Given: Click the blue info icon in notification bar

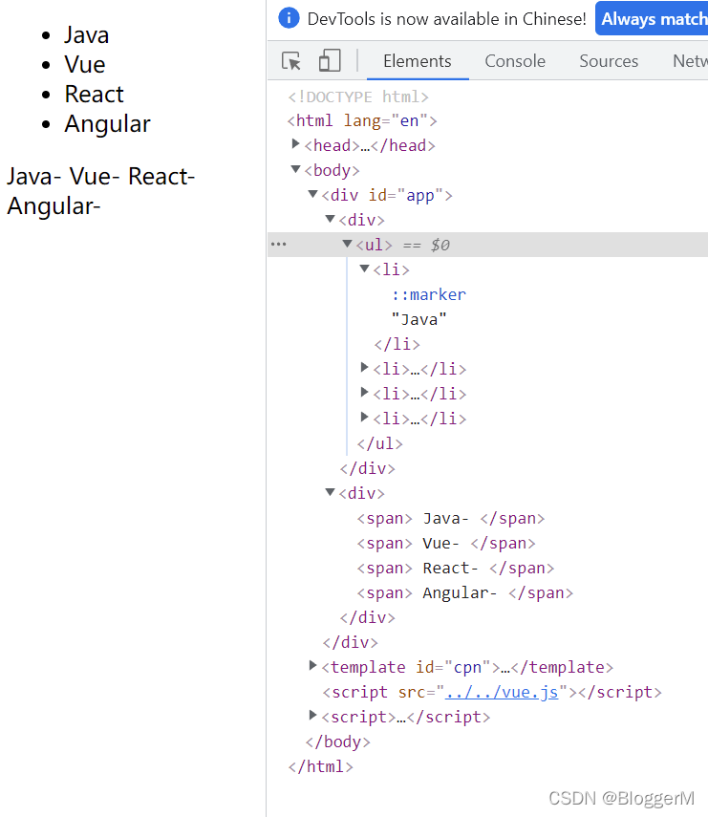Looking at the screenshot, I should pyautogui.click(x=289, y=18).
